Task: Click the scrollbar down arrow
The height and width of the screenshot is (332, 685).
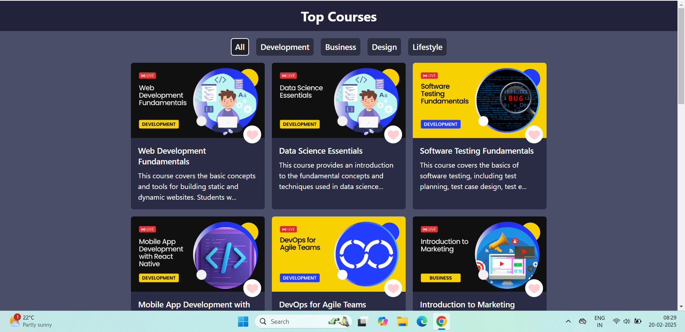Action: pyautogui.click(x=681, y=306)
